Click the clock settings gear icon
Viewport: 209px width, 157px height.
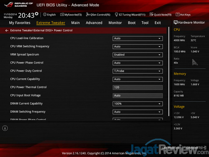pyautogui.click(x=37, y=14)
